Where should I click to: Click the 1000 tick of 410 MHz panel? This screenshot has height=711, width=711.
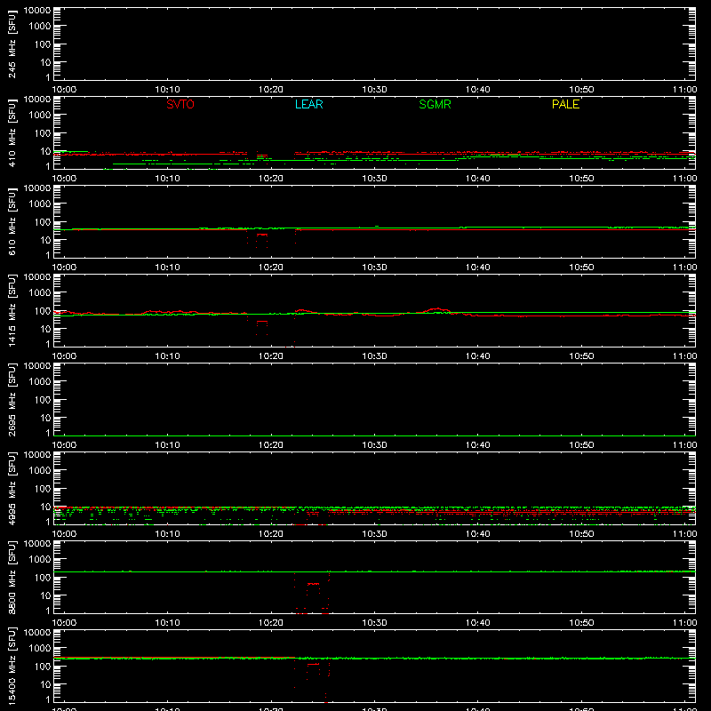click(x=40, y=116)
